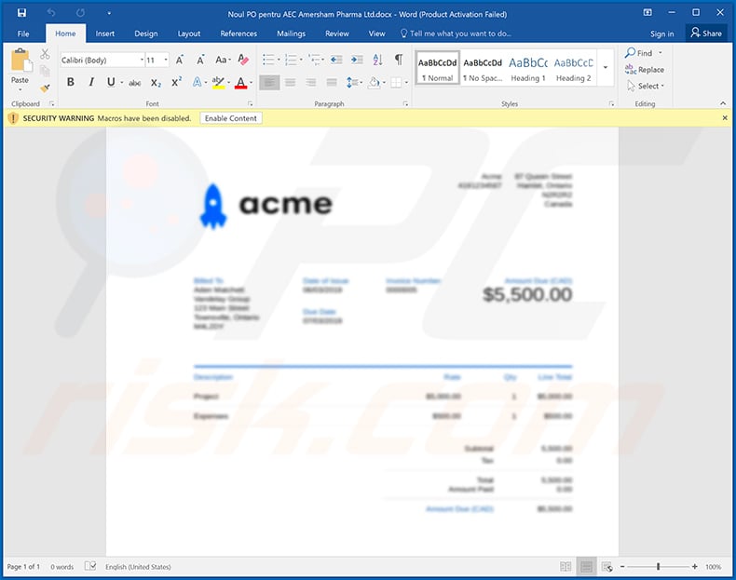The width and height of the screenshot is (736, 580).
Task: Apply the Normal style
Action: (x=438, y=68)
